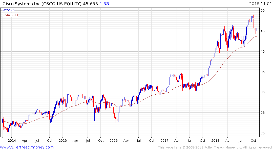This screenshot has height=151, width=272.
Task: Click the last price value 45.635
Action: [x=90, y=4]
